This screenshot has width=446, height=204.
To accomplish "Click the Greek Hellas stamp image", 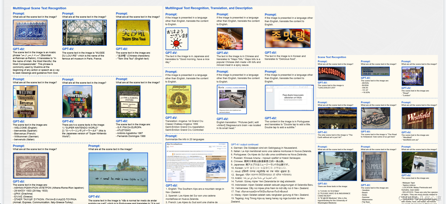I will (31, 166).
